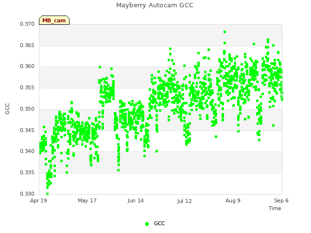Click the 0.370 y-axis value

tap(27, 24)
